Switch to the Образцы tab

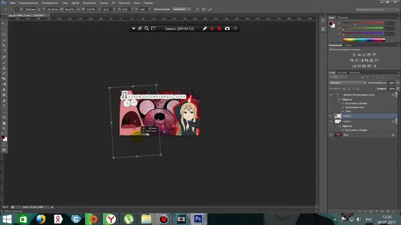(x=343, y=17)
